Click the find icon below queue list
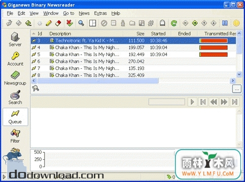245x182 pixels. 36,88
